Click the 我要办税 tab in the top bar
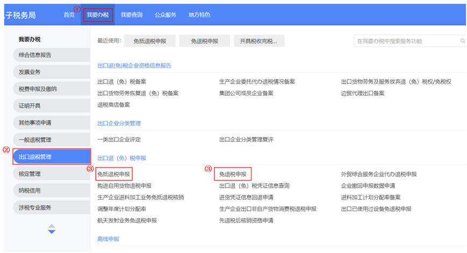This screenshot has width=467, height=253. (x=98, y=15)
